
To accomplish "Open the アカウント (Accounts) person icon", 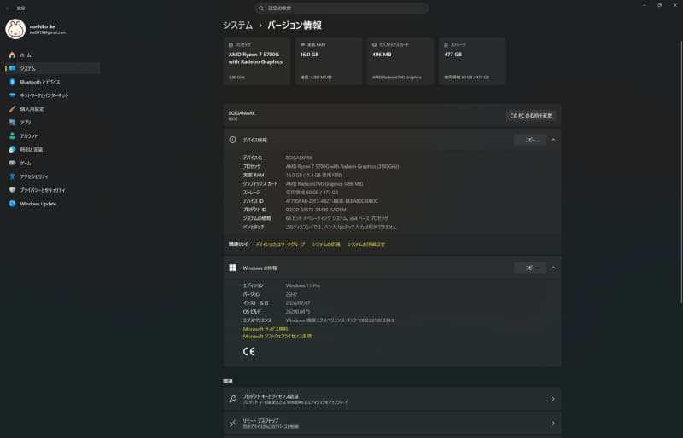I will (x=12, y=135).
